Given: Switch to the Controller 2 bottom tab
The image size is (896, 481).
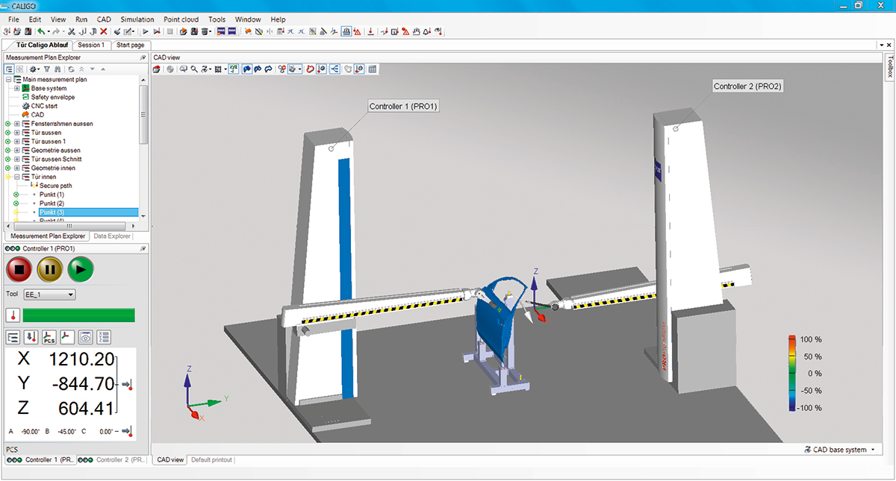Looking at the screenshot, I should tap(112, 460).
